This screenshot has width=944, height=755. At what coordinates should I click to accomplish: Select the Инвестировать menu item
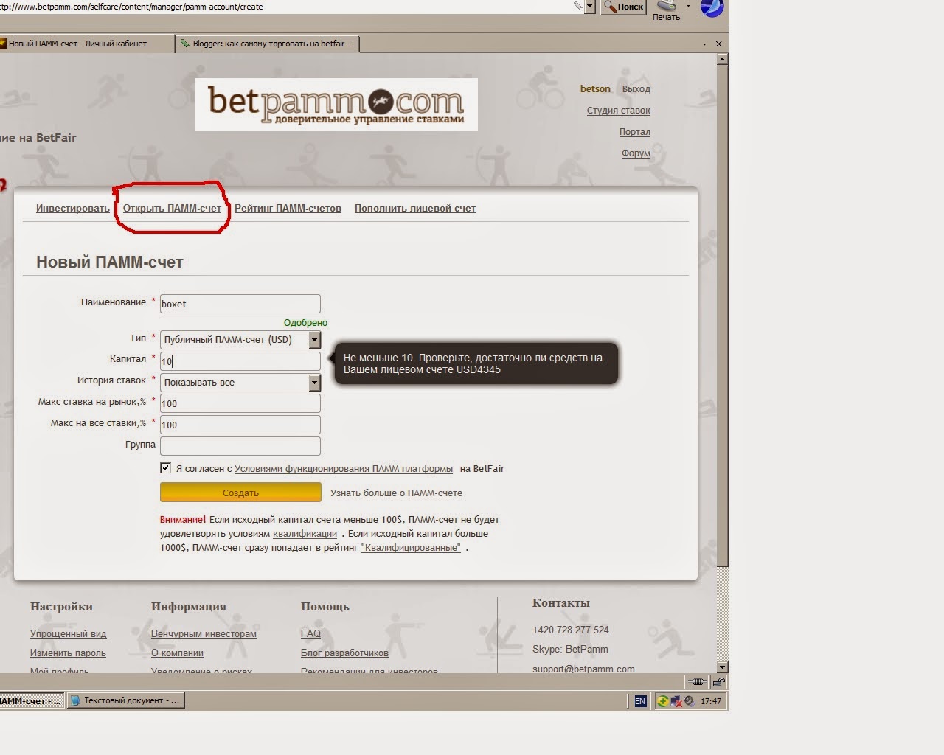point(72,209)
